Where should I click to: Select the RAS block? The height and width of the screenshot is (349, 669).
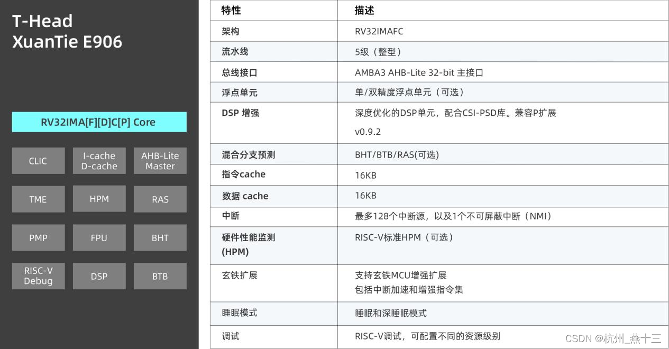pyautogui.click(x=160, y=199)
